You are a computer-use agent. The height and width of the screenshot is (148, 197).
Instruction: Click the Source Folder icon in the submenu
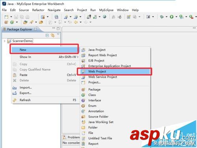pyautogui.click(x=83, y=117)
